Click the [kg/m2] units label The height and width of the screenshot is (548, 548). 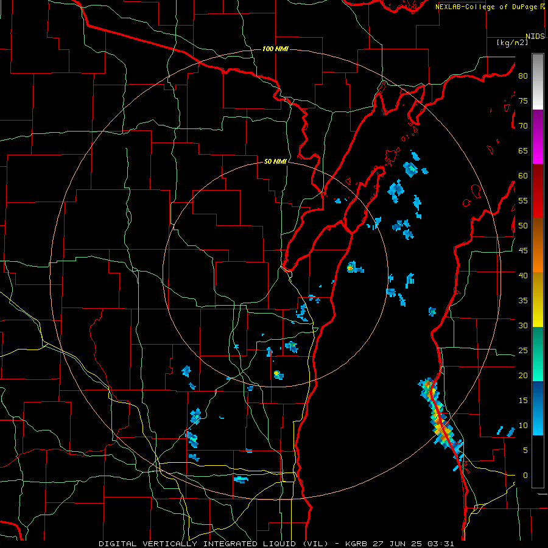pyautogui.click(x=512, y=42)
